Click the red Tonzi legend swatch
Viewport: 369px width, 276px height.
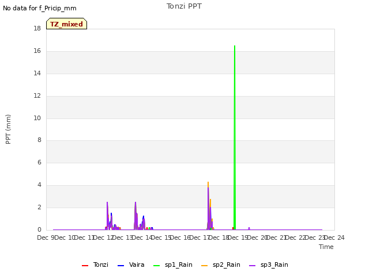[x=85, y=266]
